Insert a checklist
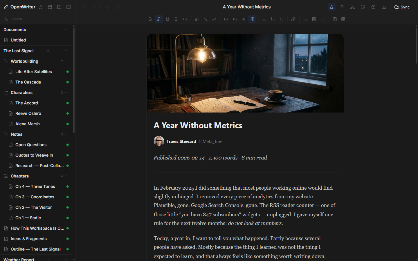 pyautogui.click(x=281, y=19)
